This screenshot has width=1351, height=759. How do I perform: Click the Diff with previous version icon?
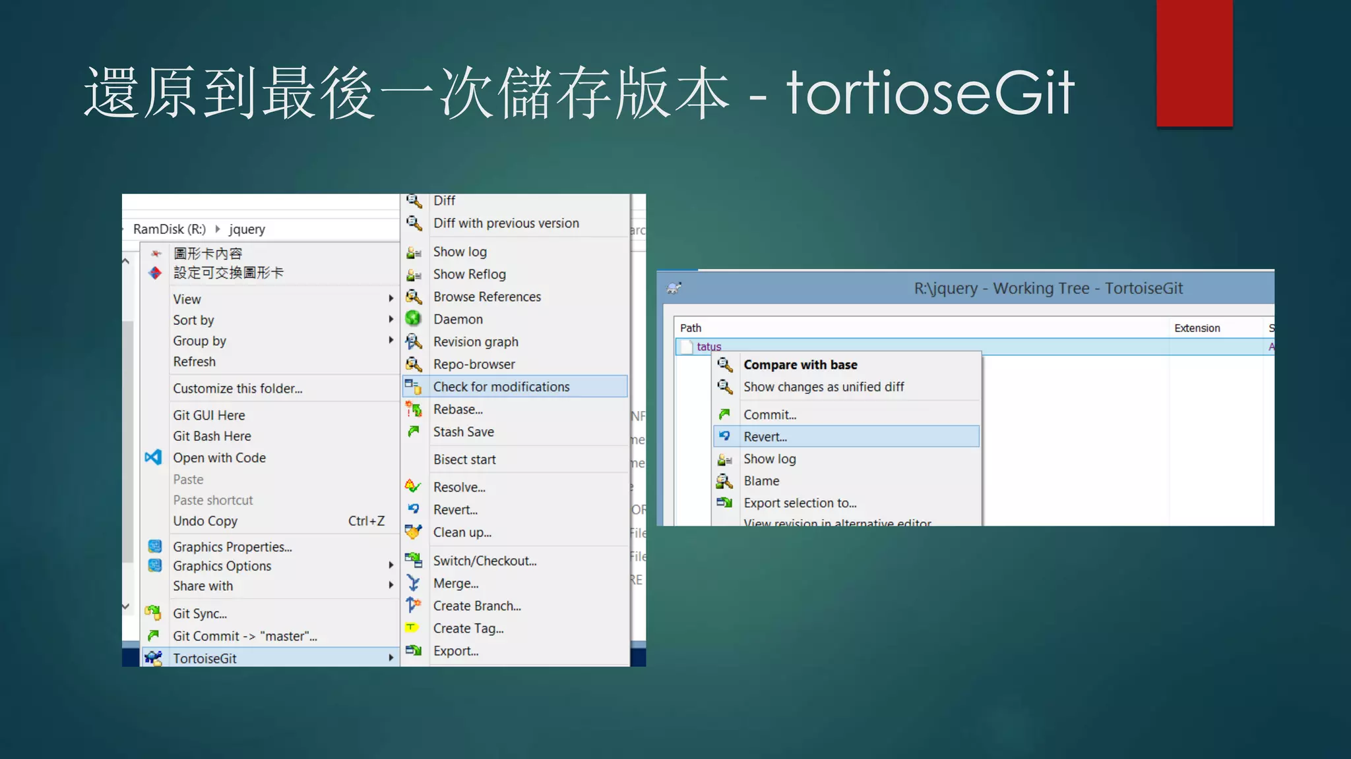(x=414, y=223)
